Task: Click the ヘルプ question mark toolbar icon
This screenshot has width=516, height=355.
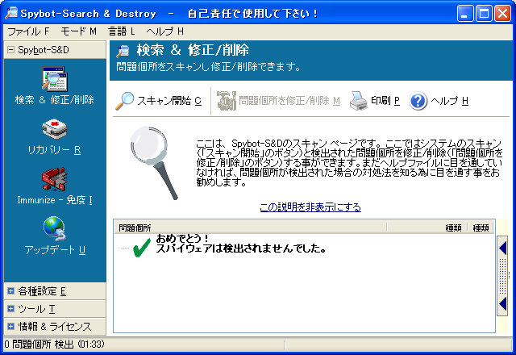Action: (418, 101)
